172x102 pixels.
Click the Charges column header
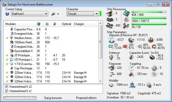coord(85,24)
